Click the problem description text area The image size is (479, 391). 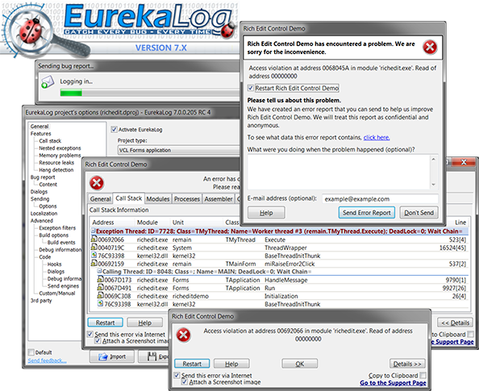pos(339,172)
